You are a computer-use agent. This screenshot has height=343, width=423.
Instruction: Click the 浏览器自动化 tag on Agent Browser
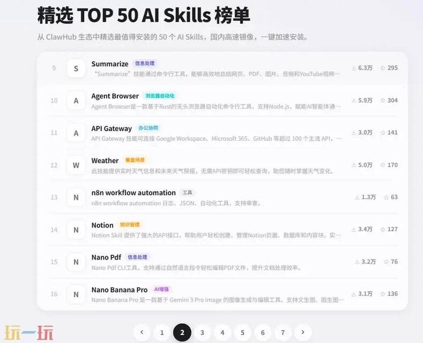[x=160, y=96]
